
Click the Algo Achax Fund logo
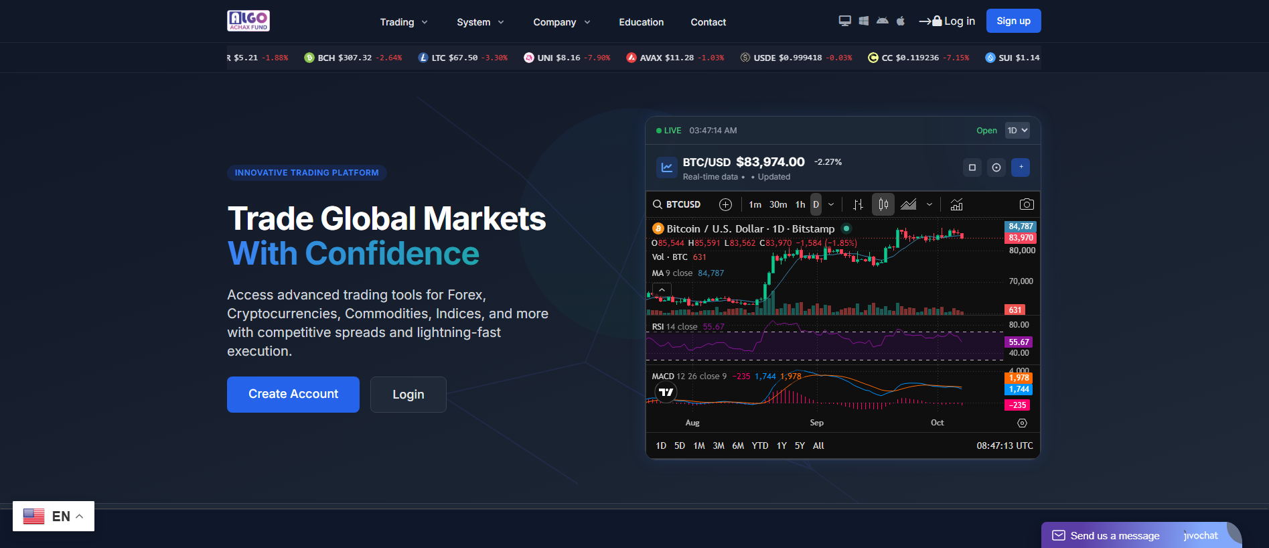pos(248,21)
